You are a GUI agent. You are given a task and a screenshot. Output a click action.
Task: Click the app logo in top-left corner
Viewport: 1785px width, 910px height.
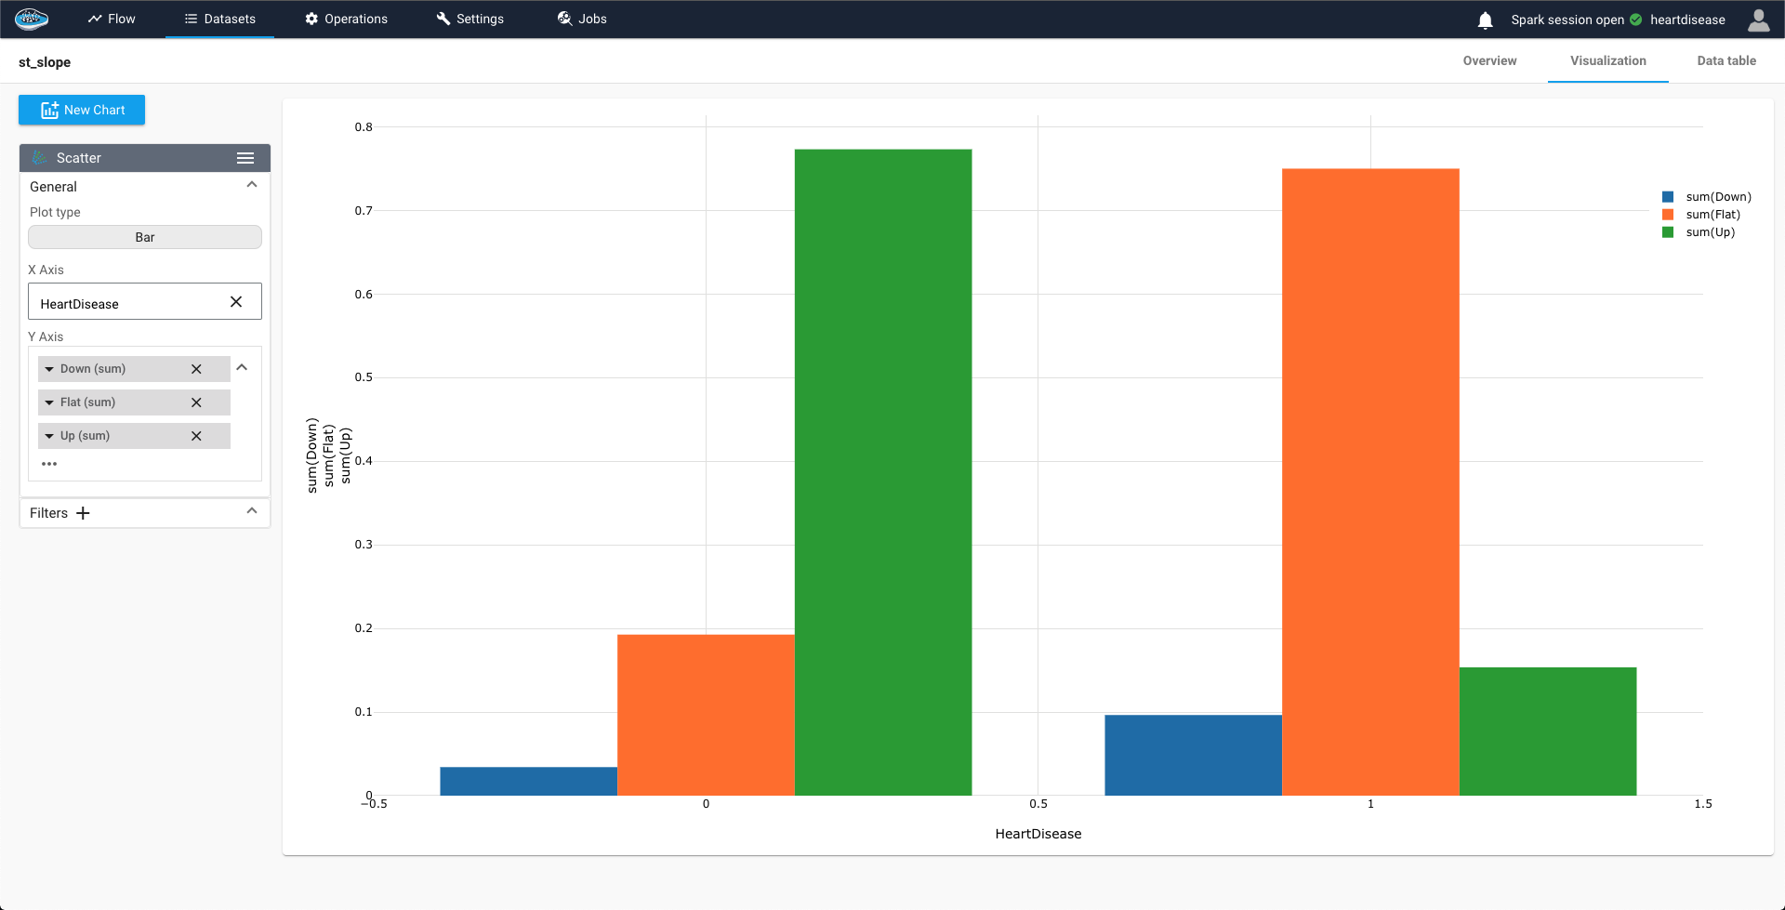click(32, 19)
